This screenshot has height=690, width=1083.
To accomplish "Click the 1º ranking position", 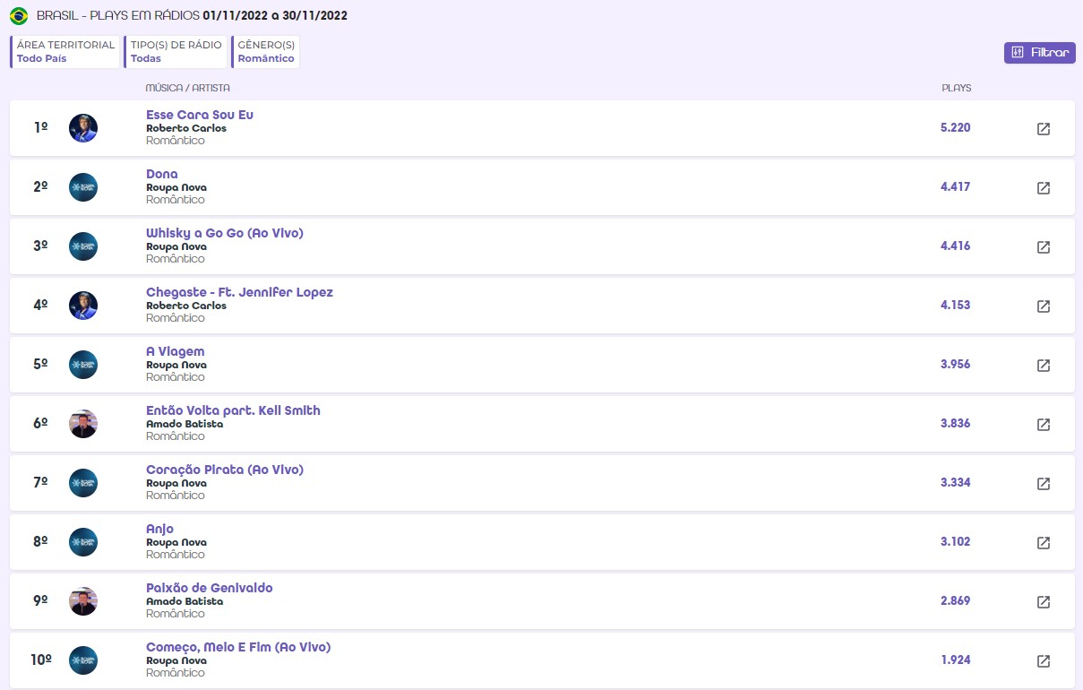I will coord(40,128).
